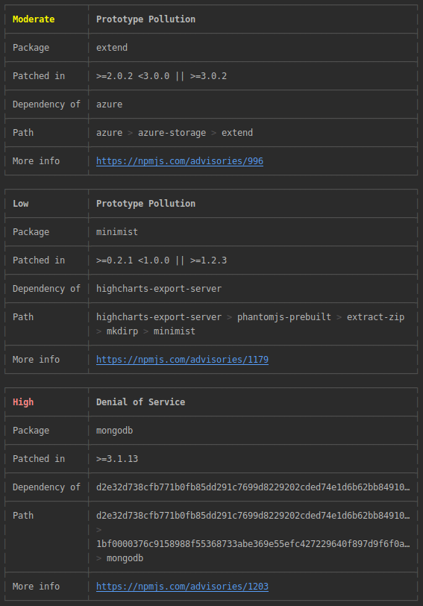Click the patched version '>=3.1.13'

click(x=117, y=459)
